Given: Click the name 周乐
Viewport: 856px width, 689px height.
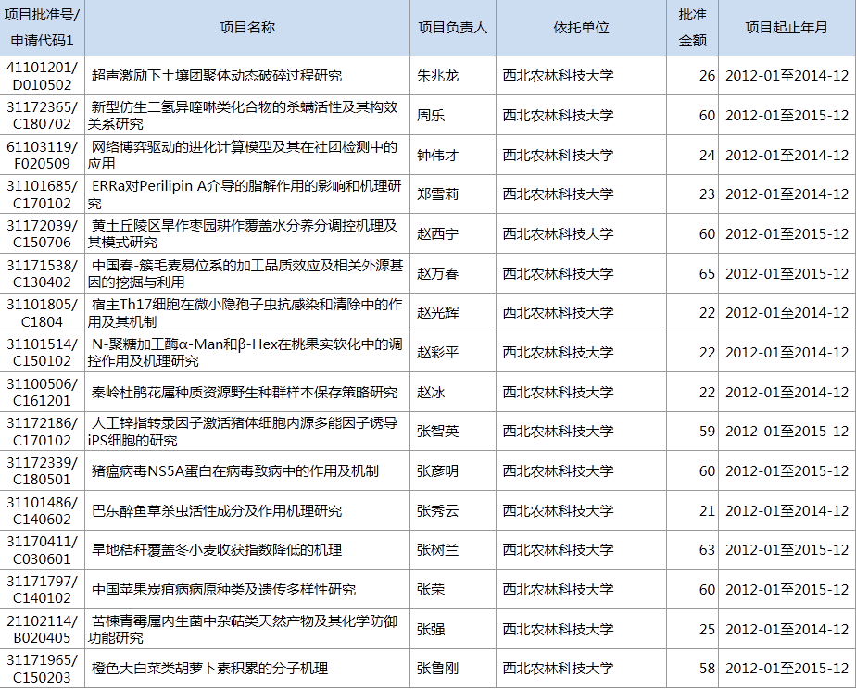Looking at the screenshot, I should [431, 115].
